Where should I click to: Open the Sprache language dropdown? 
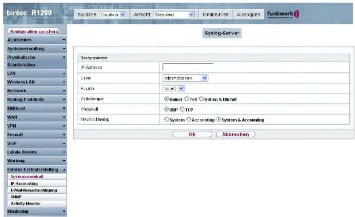(112, 15)
